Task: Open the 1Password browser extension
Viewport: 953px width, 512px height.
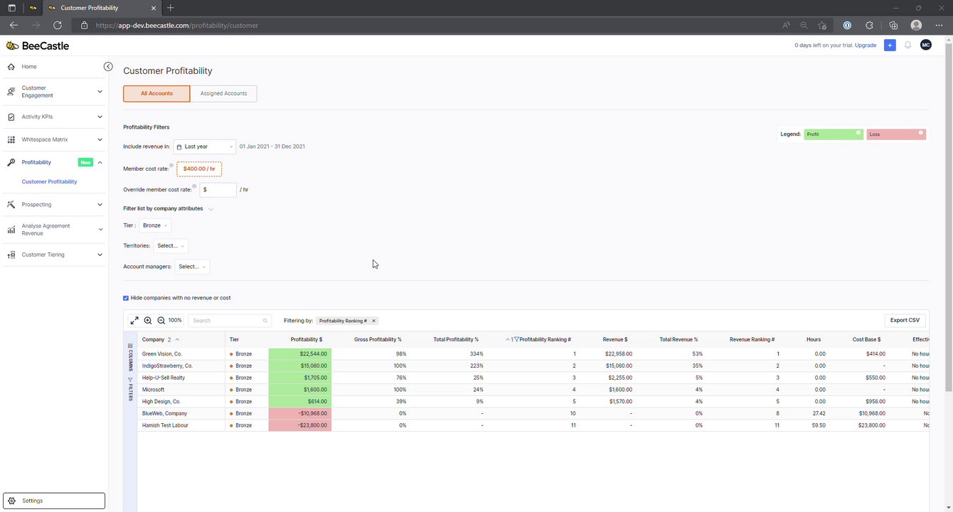Action: [847, 25]
